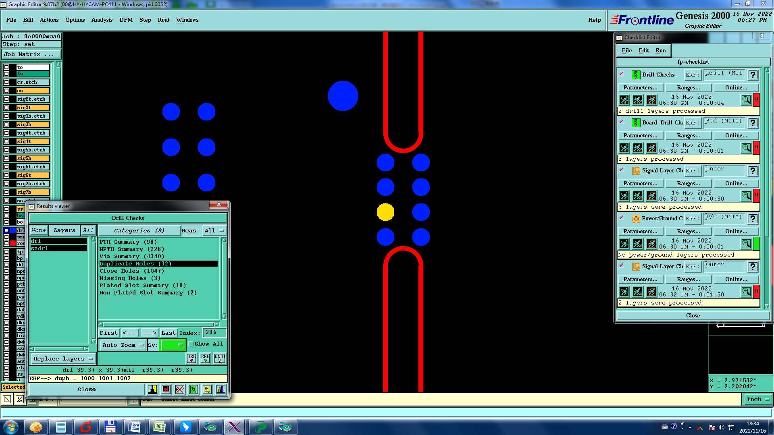Click the REF green dot icon

click(x=205, y=358)
